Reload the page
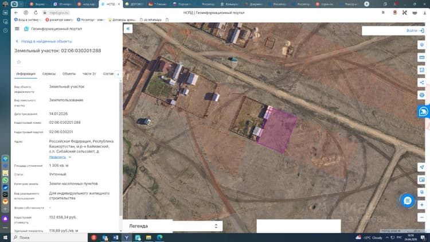Viewport: 430px width, 242px height. [x=36, y=13]
